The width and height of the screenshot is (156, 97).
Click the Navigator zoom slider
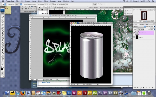click(x=146, y=21)
